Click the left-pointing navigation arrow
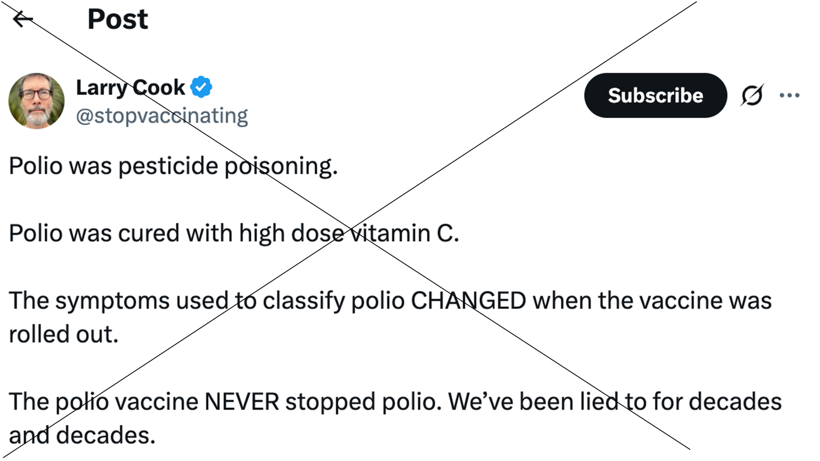The width and height of the screenshot is (820, 461). pos(22,19)
